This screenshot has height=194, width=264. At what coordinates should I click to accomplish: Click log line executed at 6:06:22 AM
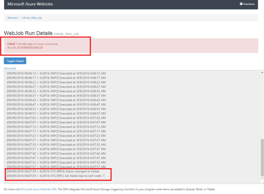point(56,82)
